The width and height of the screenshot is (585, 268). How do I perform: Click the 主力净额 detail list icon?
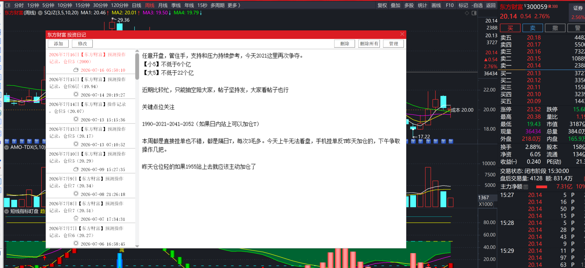pyautogui.click(x=526, y=187)
